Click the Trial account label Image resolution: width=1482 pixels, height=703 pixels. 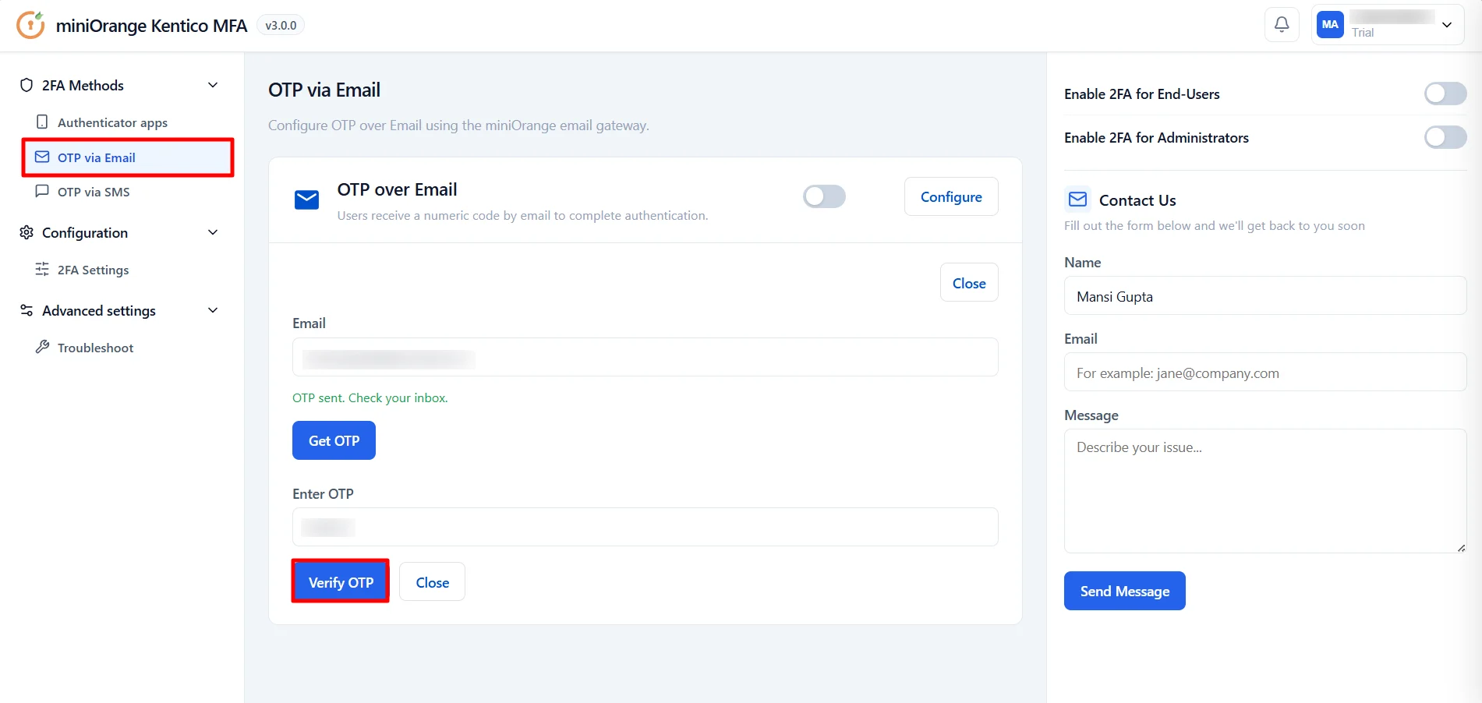click(1363, 33)
